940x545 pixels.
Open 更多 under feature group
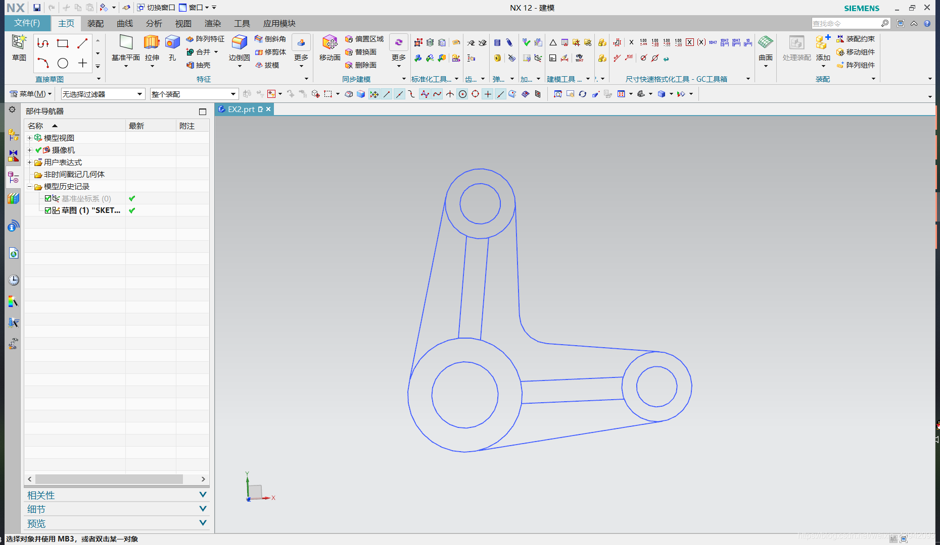click(301, 50)
